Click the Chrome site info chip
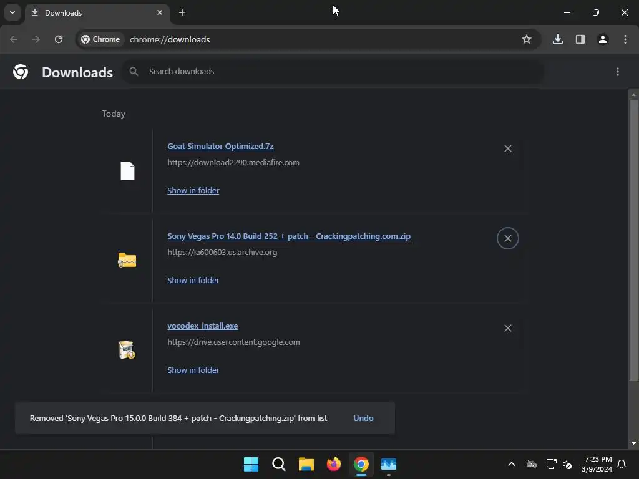The width and height of the screenshot is (639, 479). pyautogui.click(x=100, y=39)
